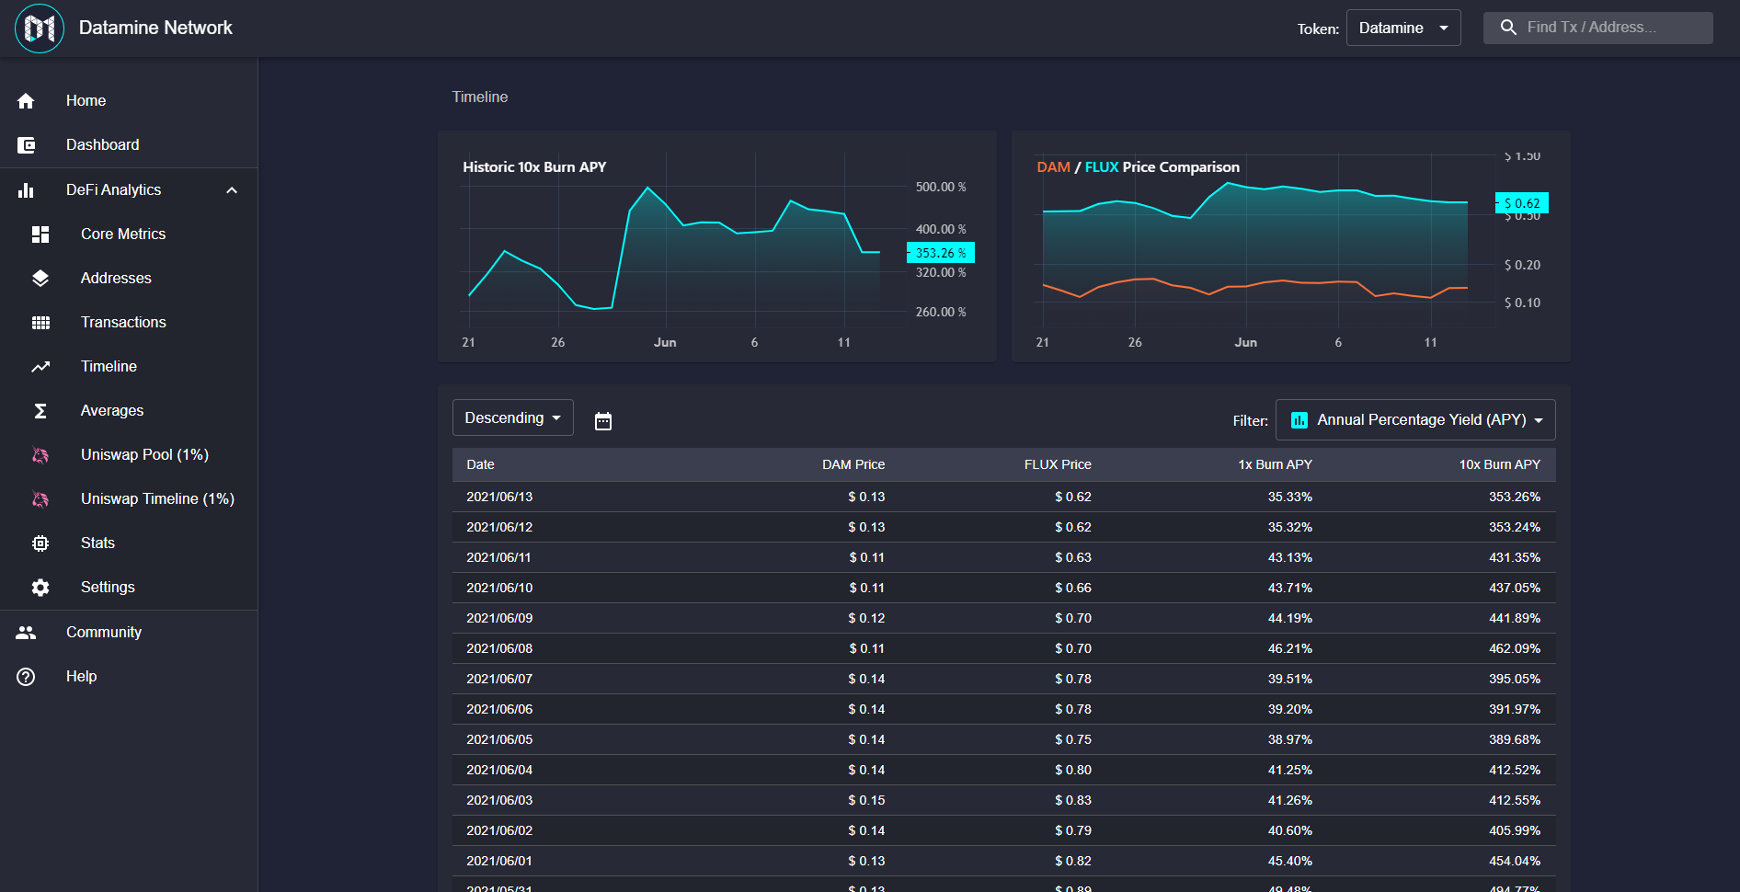The height and width of the screenshot is (892, 1740).
Task: Click the Core Metrics grid icon
Action: pos(40,234)
